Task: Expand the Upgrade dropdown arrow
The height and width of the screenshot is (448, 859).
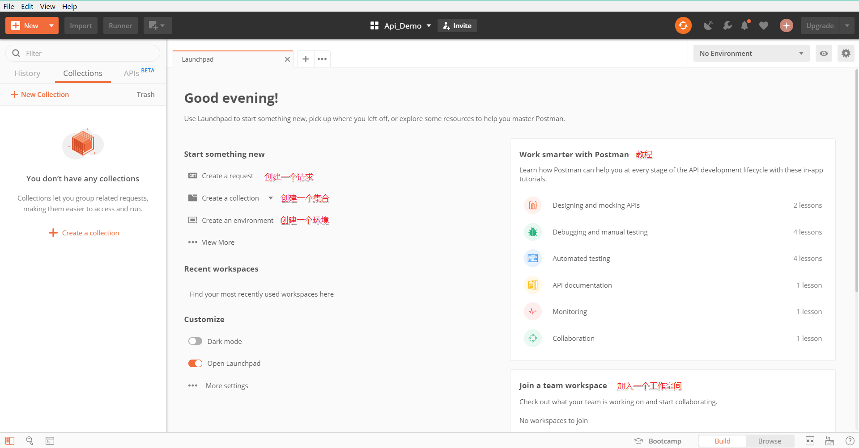Action: [x=847, y=25]
